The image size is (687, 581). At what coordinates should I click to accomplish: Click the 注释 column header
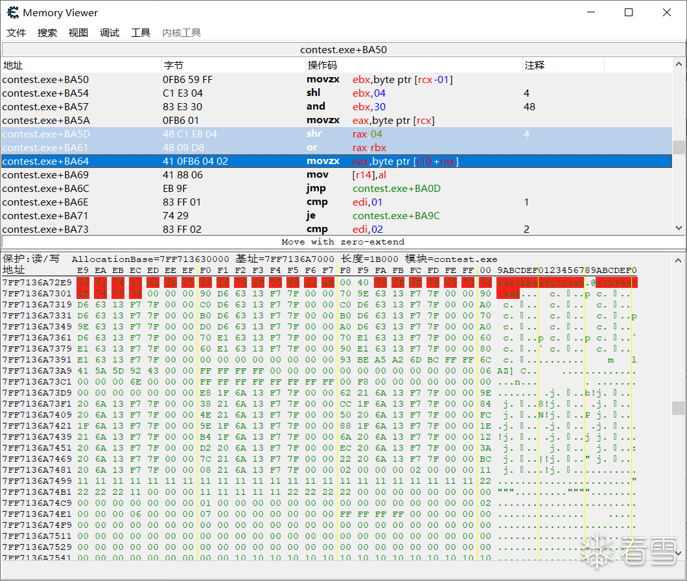click(x=563, y=65)
